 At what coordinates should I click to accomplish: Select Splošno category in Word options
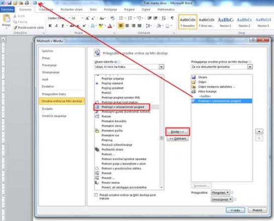pos(48,51)
